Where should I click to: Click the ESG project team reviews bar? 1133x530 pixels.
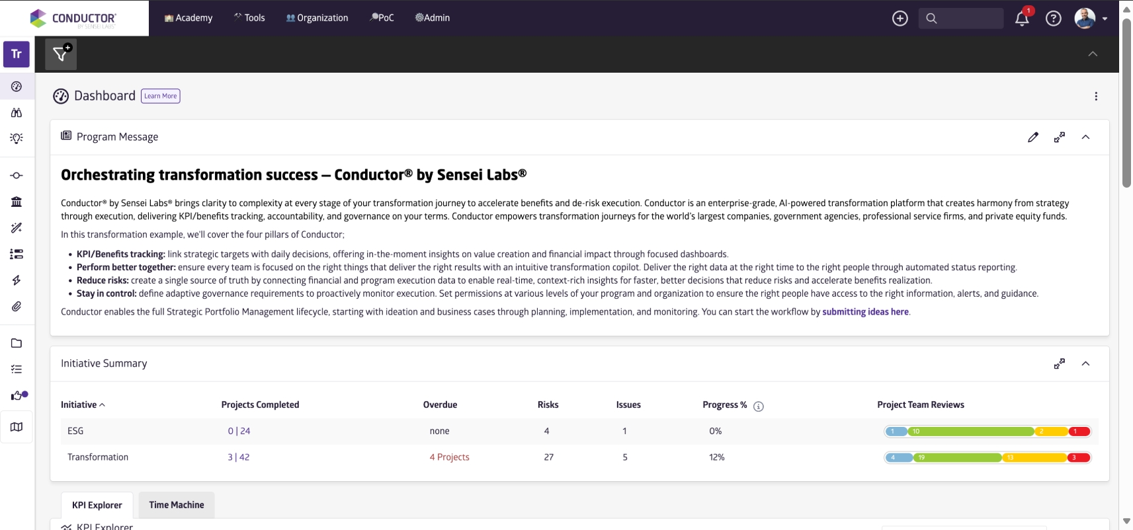pos(987,432)
